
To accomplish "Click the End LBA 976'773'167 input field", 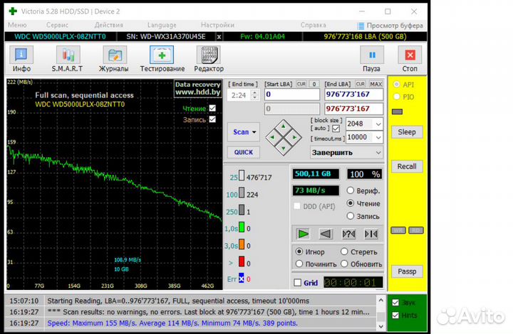I will tap(353, 95).
